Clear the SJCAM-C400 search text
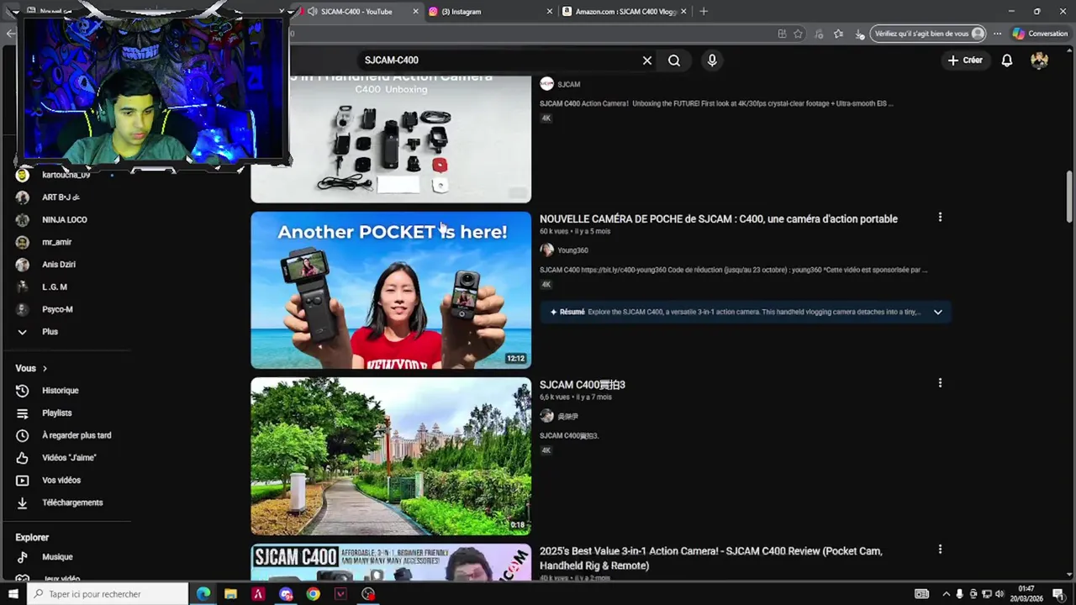The height and width of the screenshot is (605, 1076). click(x=647, y=60)
